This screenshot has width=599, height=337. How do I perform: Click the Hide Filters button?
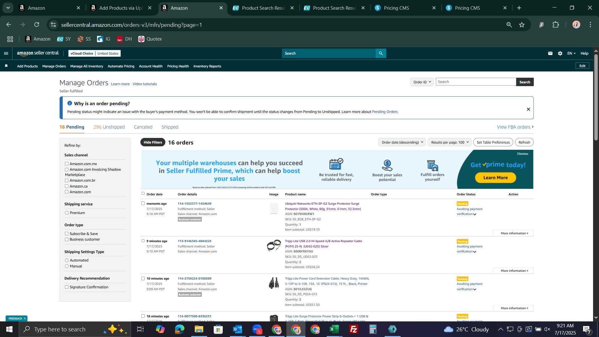click(x=153, y=142)
